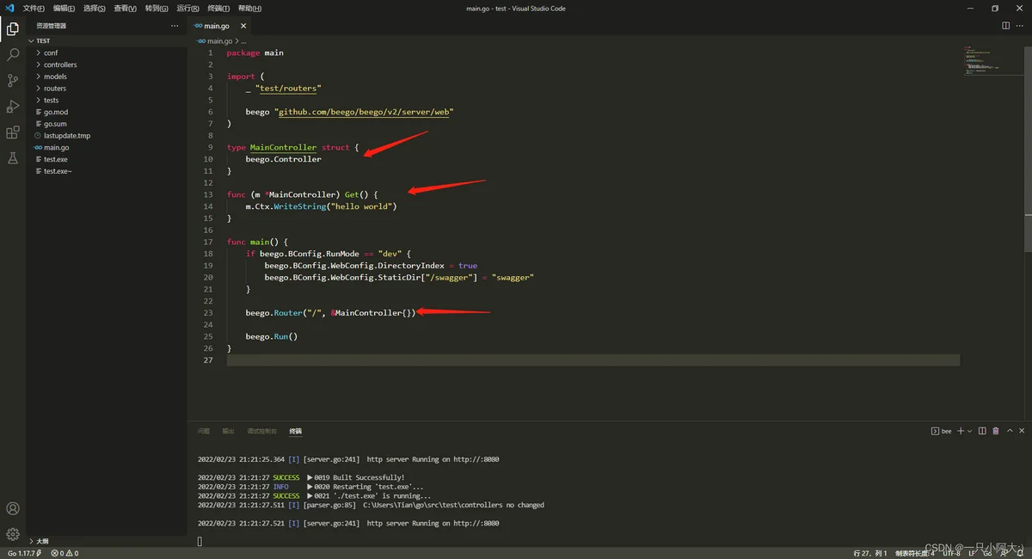1032x559 pixels.
Task: Open the Source Control view
Action: (13, 81)
